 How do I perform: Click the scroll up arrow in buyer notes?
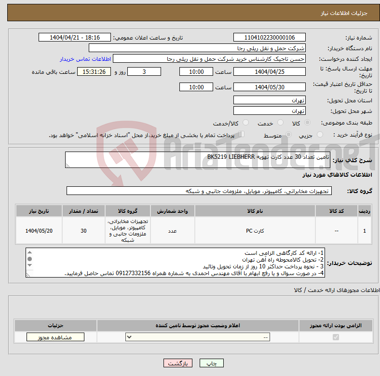point(29,252)
